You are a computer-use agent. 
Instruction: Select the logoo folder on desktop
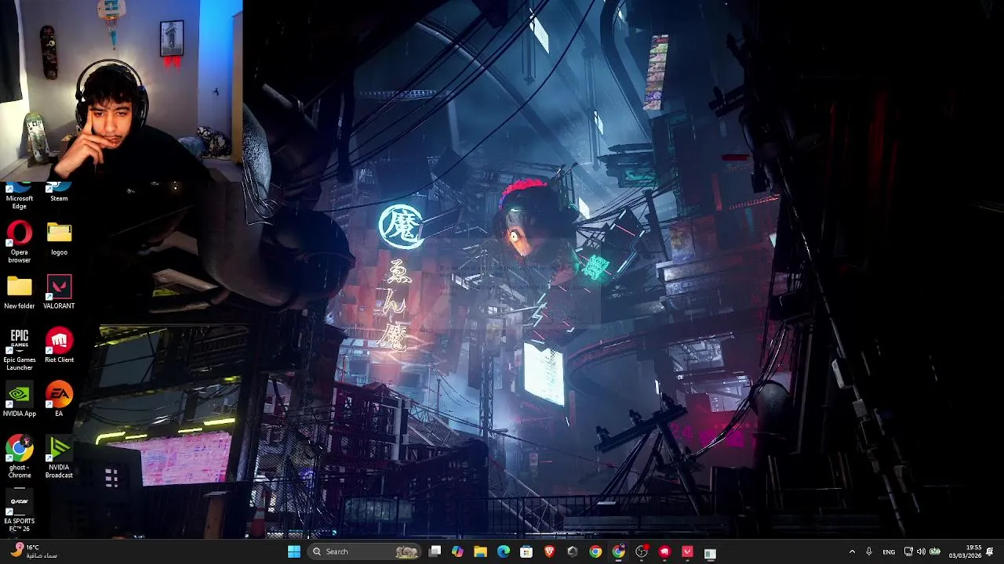tap(59, 238)
